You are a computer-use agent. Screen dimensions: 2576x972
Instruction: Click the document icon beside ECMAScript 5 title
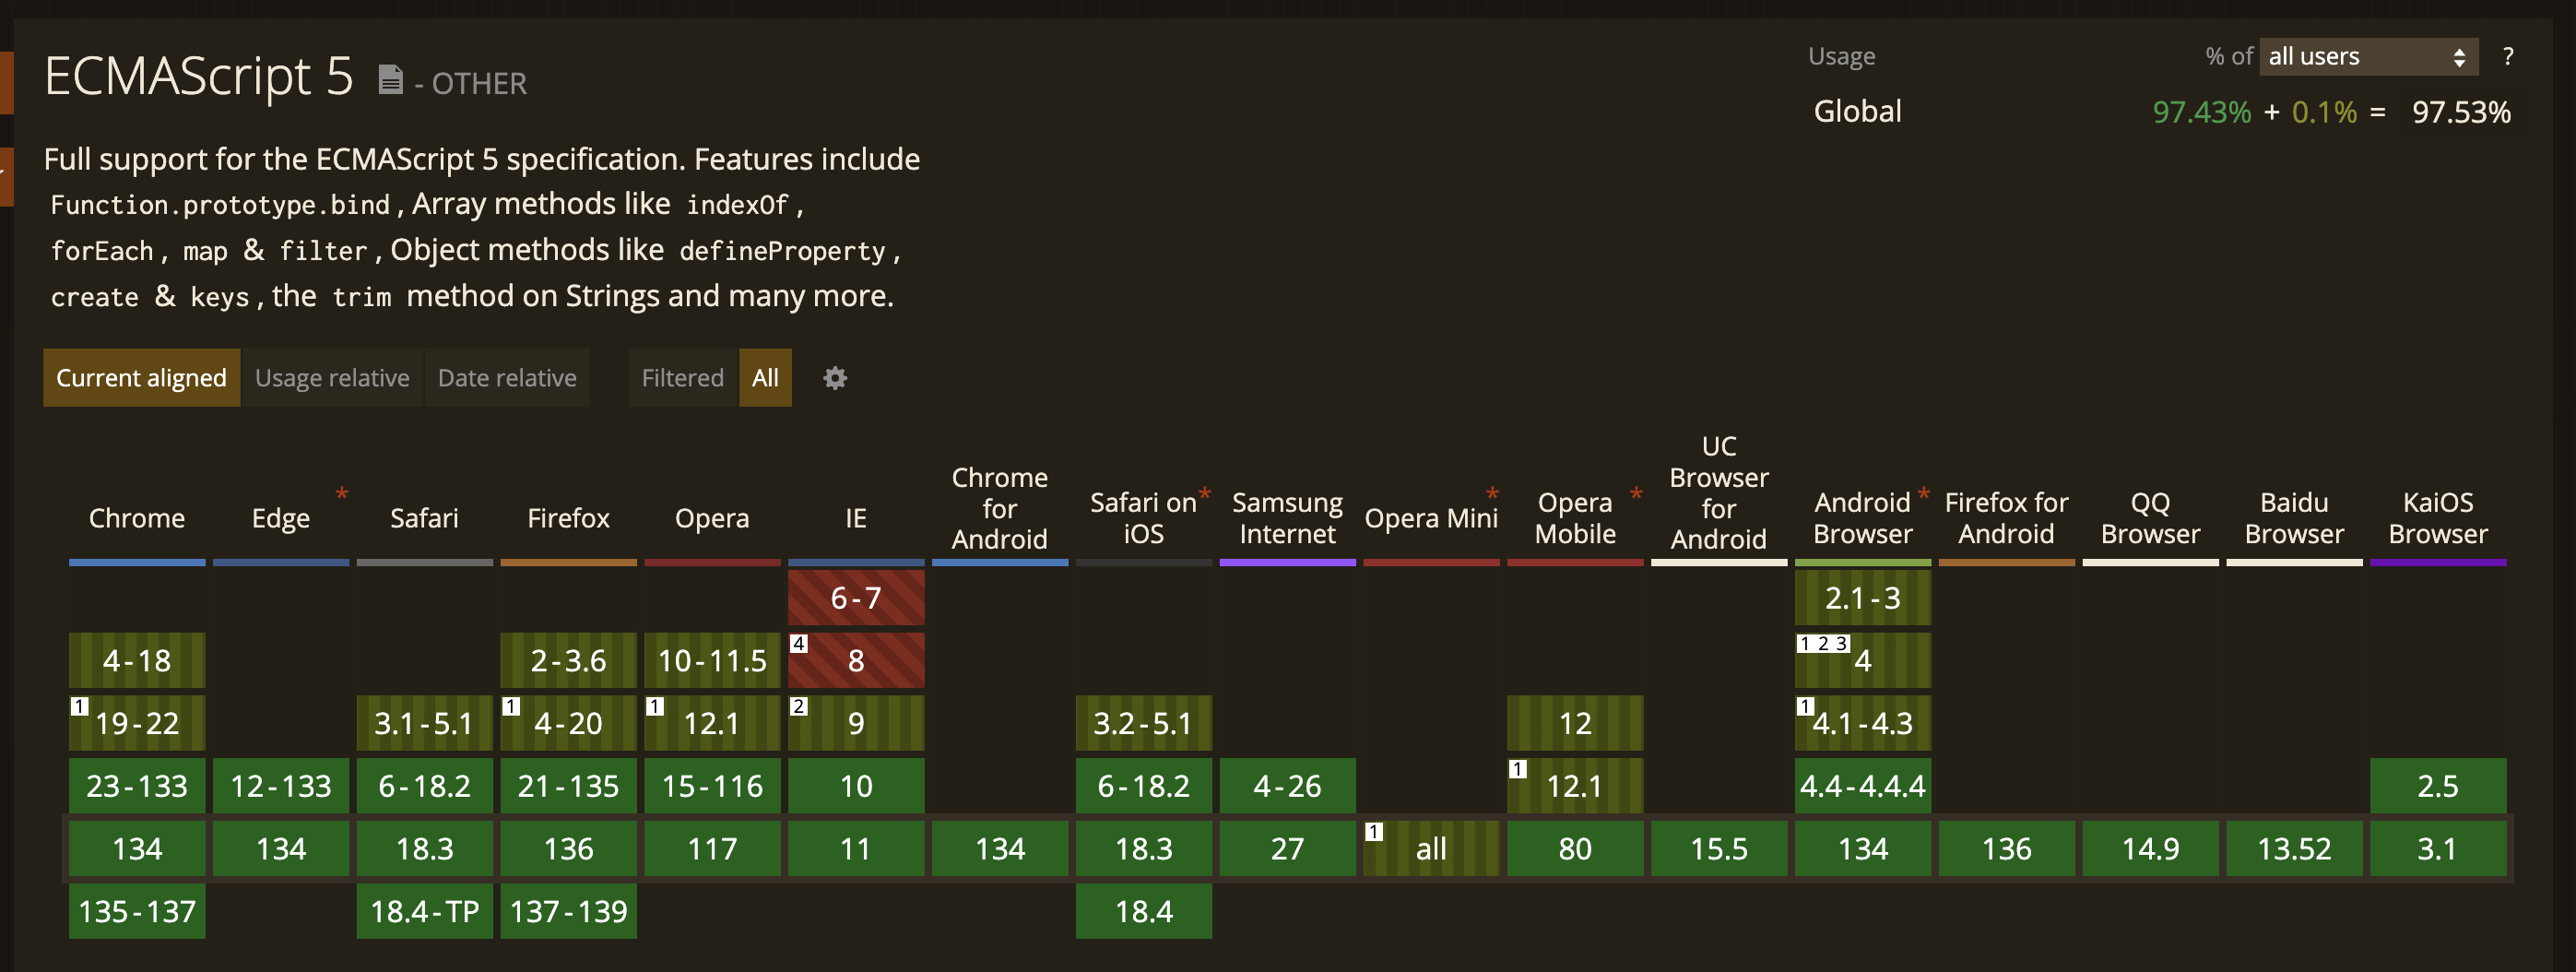[391, 79]
